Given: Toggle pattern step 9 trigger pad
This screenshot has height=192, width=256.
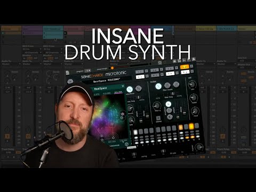Looking at the screenshot, I should pyautogui.click(x=158, y=129).
